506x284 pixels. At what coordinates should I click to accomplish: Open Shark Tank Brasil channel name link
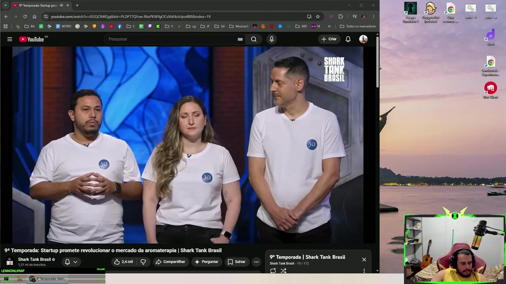[34, 259]
